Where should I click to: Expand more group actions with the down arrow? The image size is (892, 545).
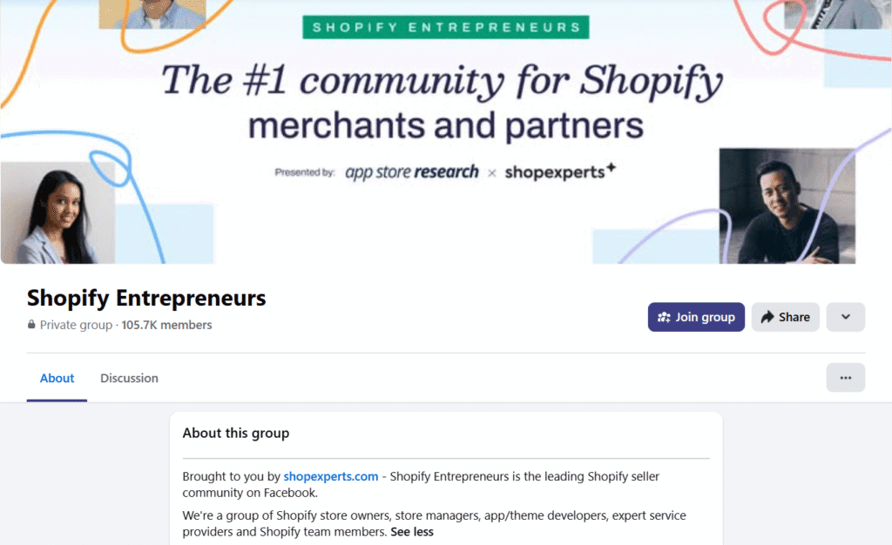point(845,317)
